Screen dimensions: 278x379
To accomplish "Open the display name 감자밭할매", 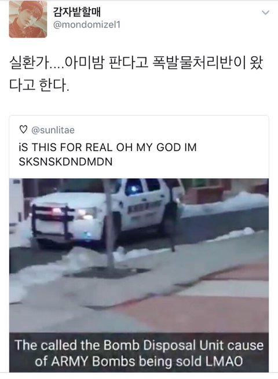I will 76,12.
